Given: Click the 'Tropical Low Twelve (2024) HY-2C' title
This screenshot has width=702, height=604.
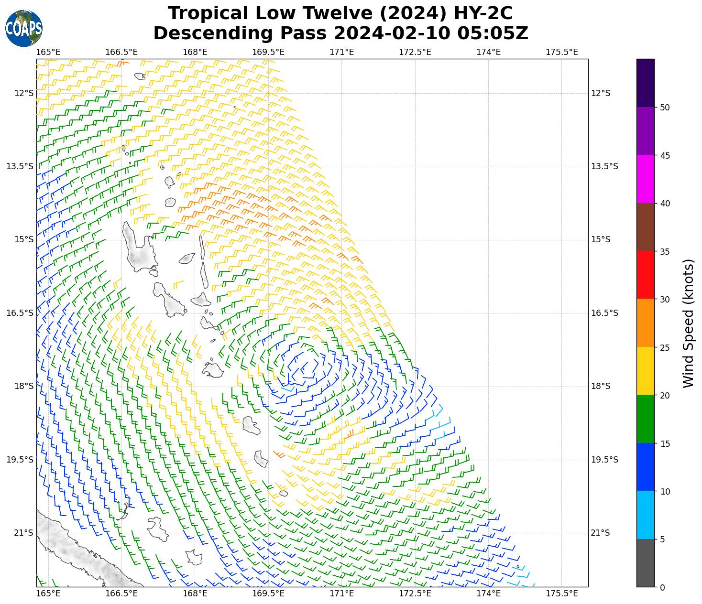Looking at the screenshot, I should (340, 13).
